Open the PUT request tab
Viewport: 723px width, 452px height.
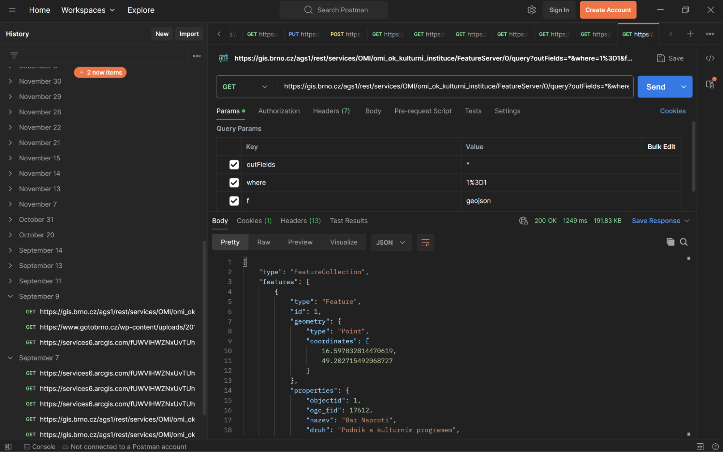tap(304, 34)
